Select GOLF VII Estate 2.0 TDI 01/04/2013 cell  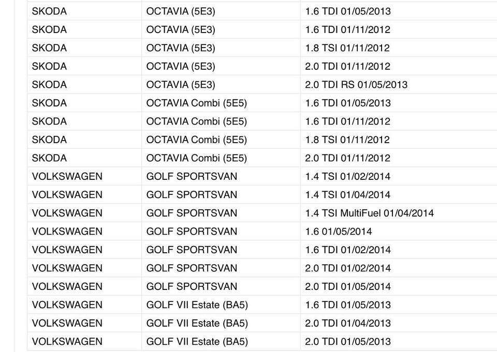(x=399, y=323)
